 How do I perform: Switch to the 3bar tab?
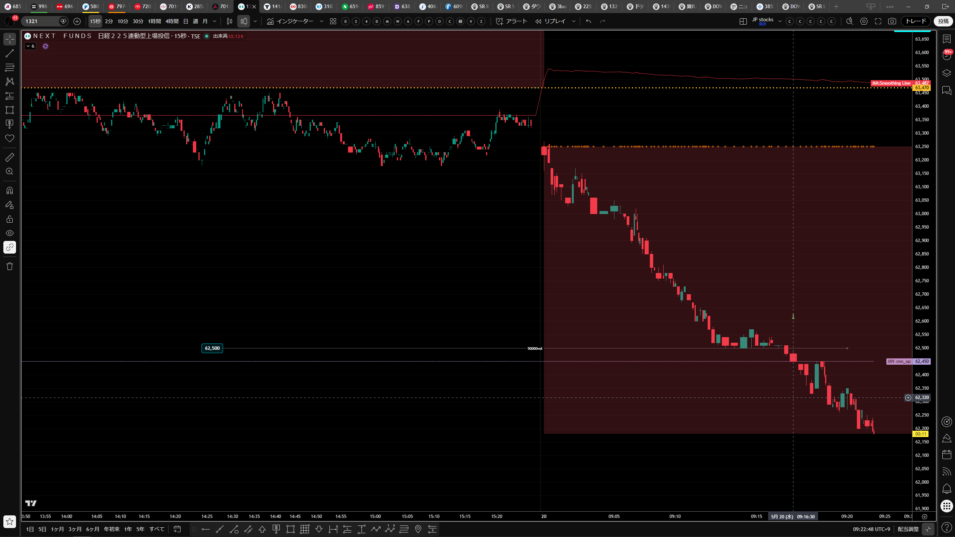tap(558, 6)
